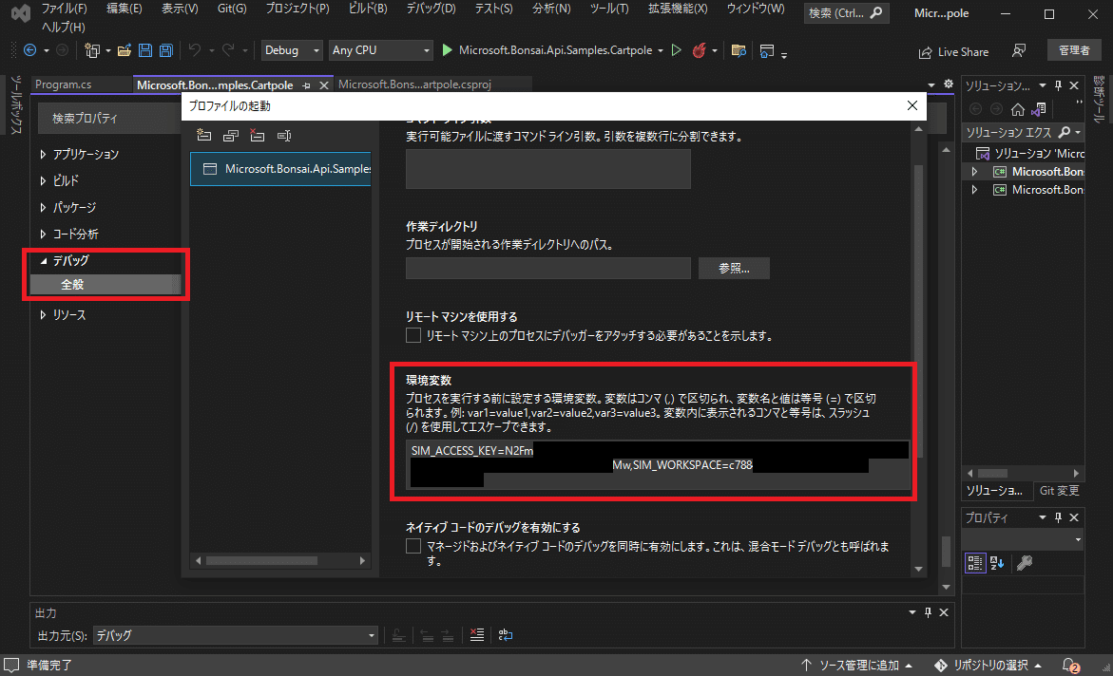Image resolution: width=1113 pixels, height=676 pixels.
Task: Click the notifications bell in status bar
Action: click(x=1070, y=666)
